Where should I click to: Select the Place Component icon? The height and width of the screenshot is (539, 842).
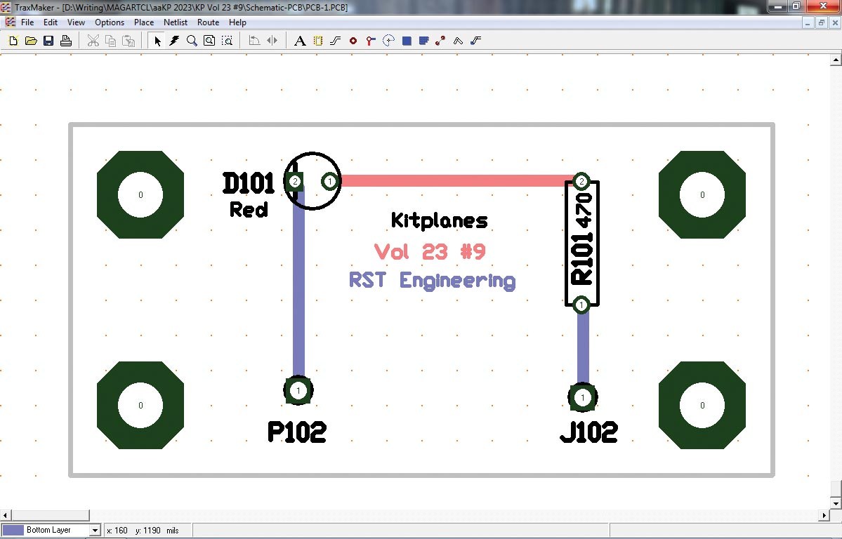pos(318,41)
